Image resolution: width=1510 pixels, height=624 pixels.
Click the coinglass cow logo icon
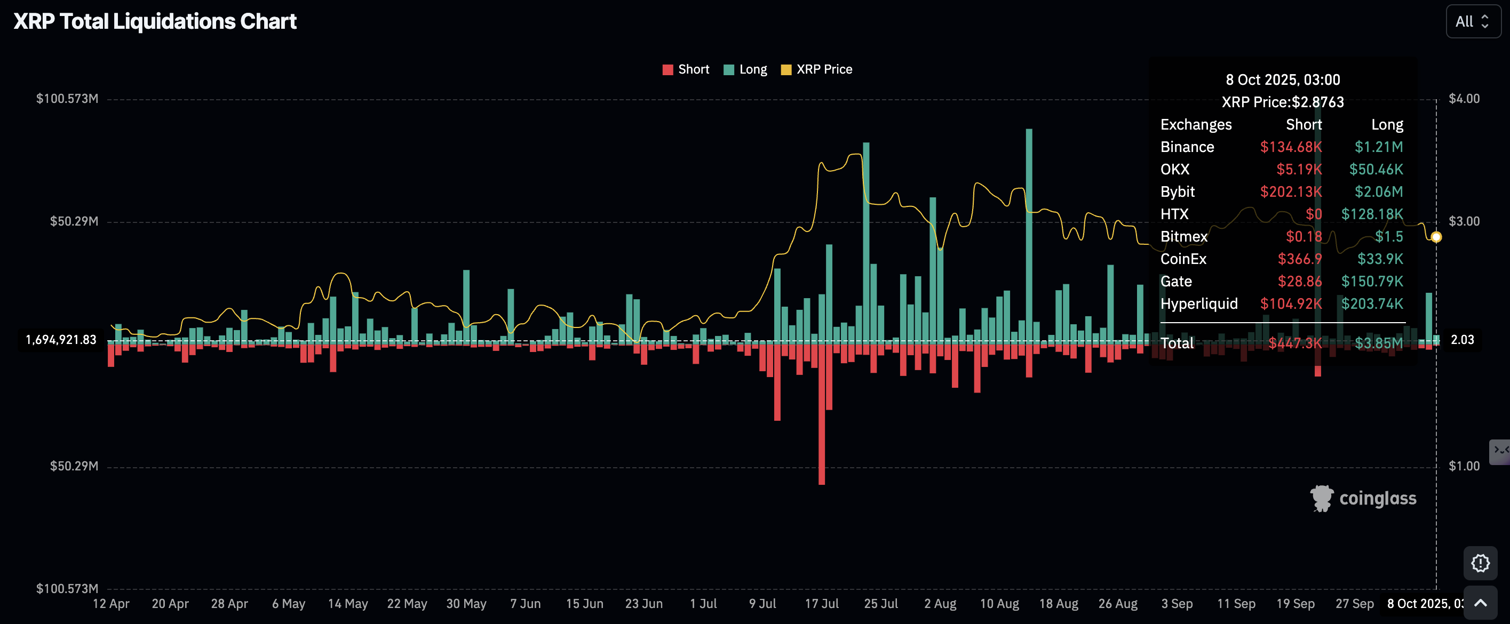coord(1321,499)
